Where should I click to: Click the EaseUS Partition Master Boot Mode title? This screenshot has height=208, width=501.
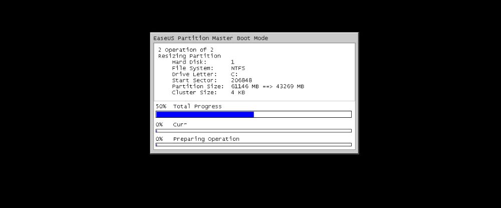tap(210, 38)
